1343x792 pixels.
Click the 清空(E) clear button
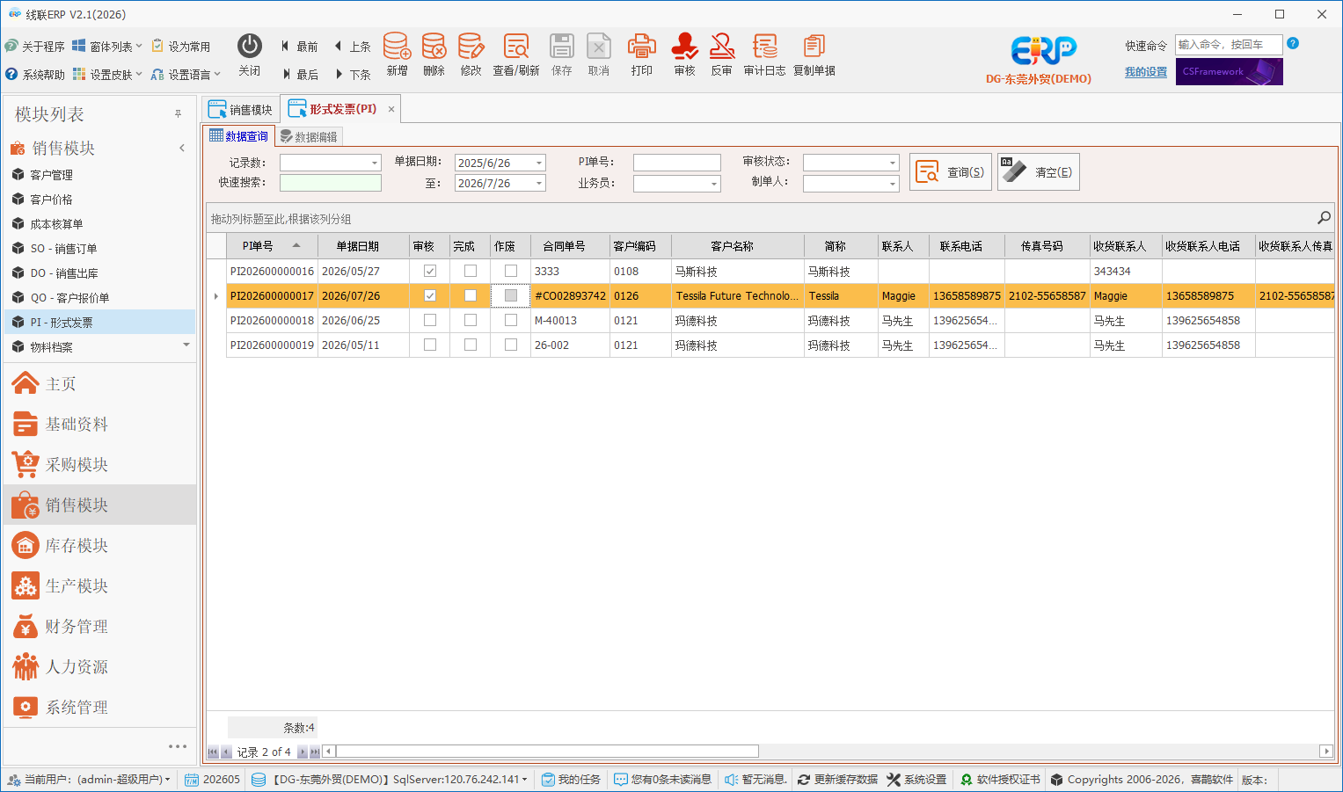1039,172
